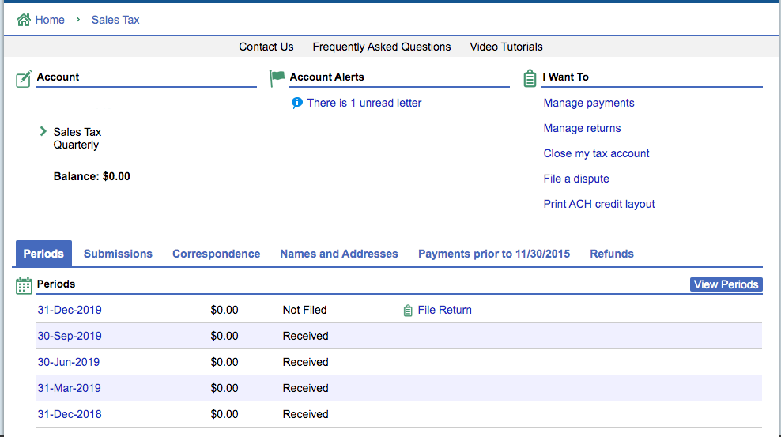Viewport: 781px width, 437px height.
Task: Open the 30-Jun-2019 period
Action: pyautogui.click(x=69, y=363)
